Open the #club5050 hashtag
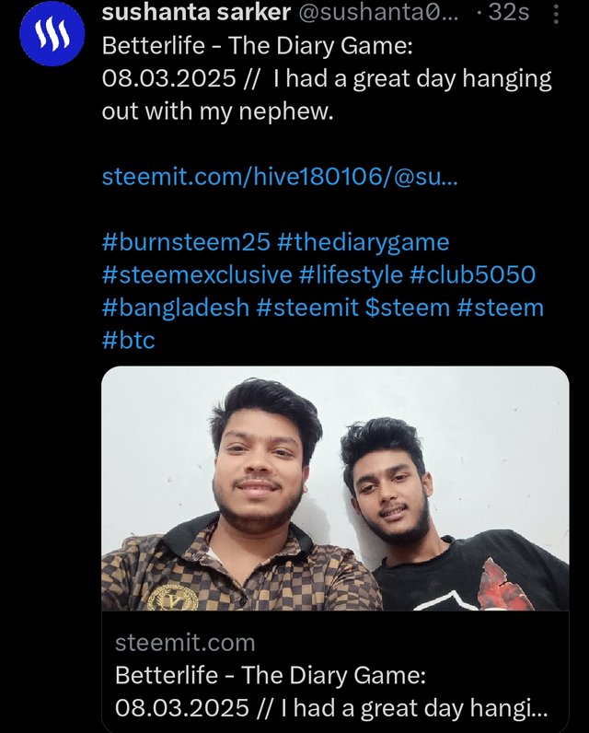Image resolution: width=589 pixels, height=733 pixels. click(x=473, y=274)
